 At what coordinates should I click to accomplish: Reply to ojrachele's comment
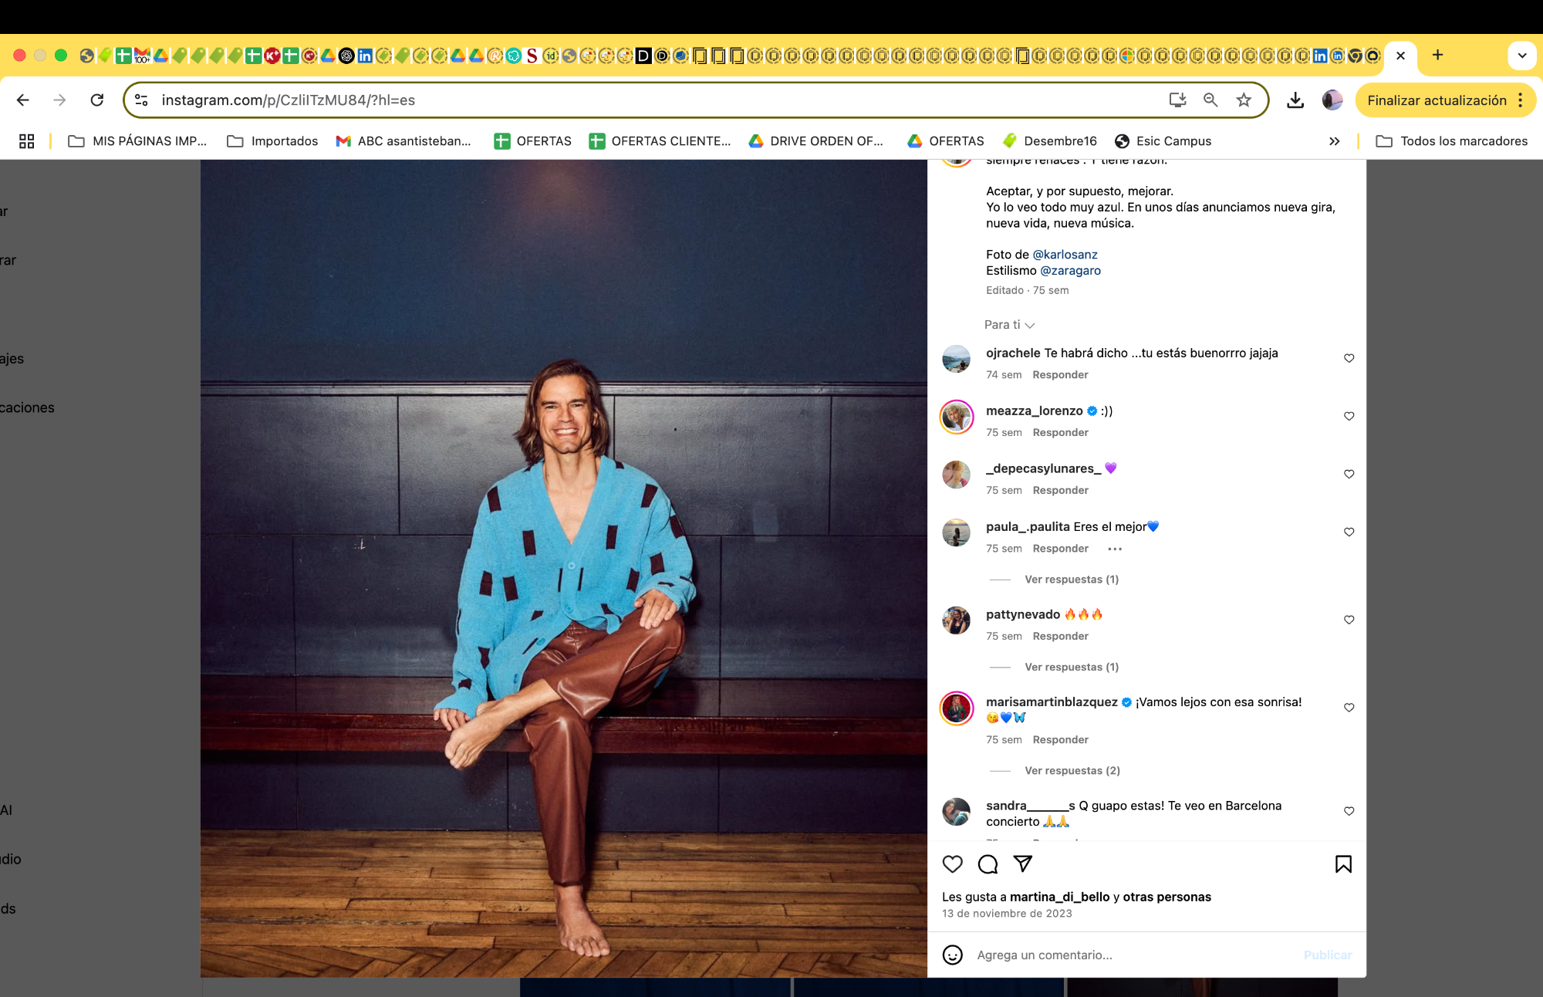point(1061,375)
